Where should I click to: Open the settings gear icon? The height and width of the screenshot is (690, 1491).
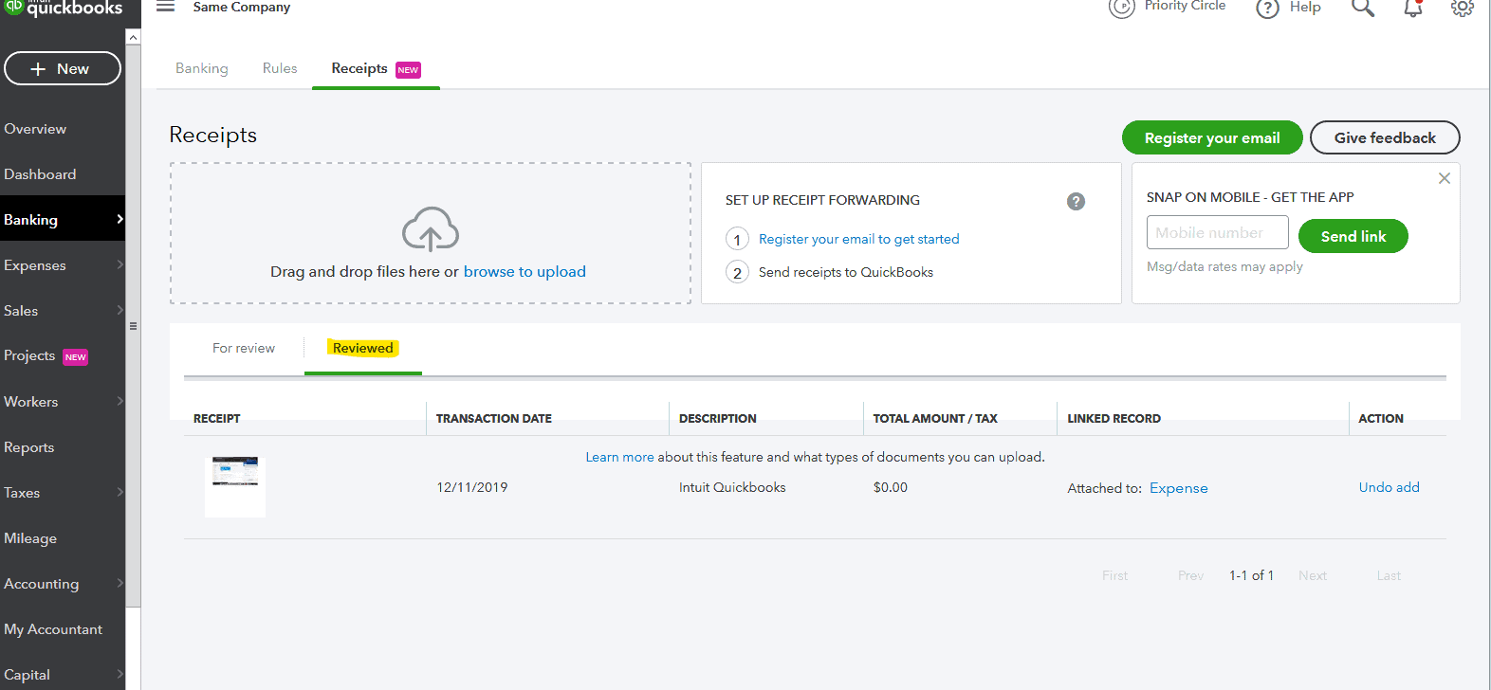(1462, 8)
